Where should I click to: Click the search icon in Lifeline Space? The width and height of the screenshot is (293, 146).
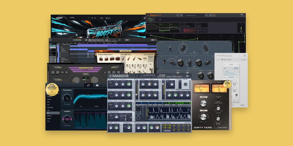242,60
